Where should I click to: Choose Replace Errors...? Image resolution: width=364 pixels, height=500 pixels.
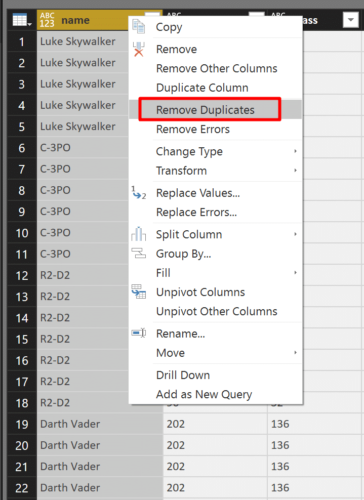click(215, 212)
